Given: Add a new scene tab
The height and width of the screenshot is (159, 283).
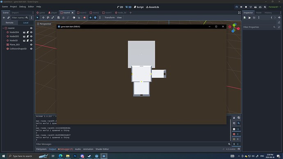Looking at the screenshot, I should point(130,13).
